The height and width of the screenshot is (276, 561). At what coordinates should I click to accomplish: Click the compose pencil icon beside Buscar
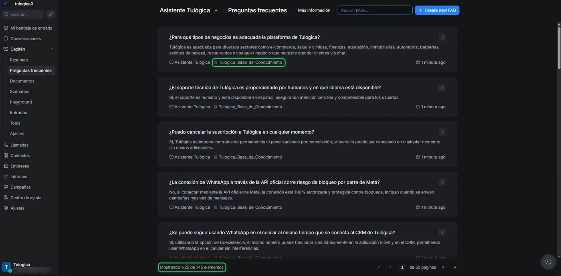[x=50, y=14]
